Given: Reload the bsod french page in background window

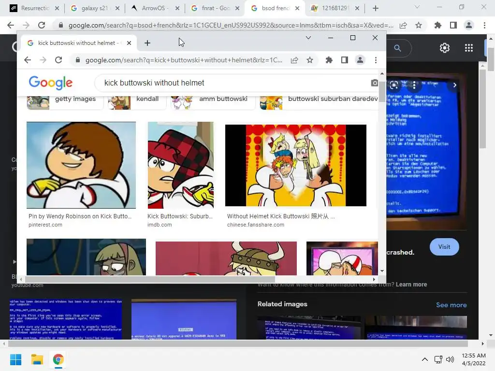Looking at the screenshot, I should 42,25.
